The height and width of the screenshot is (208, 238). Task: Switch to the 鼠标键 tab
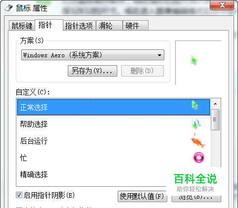coord(22,26)
